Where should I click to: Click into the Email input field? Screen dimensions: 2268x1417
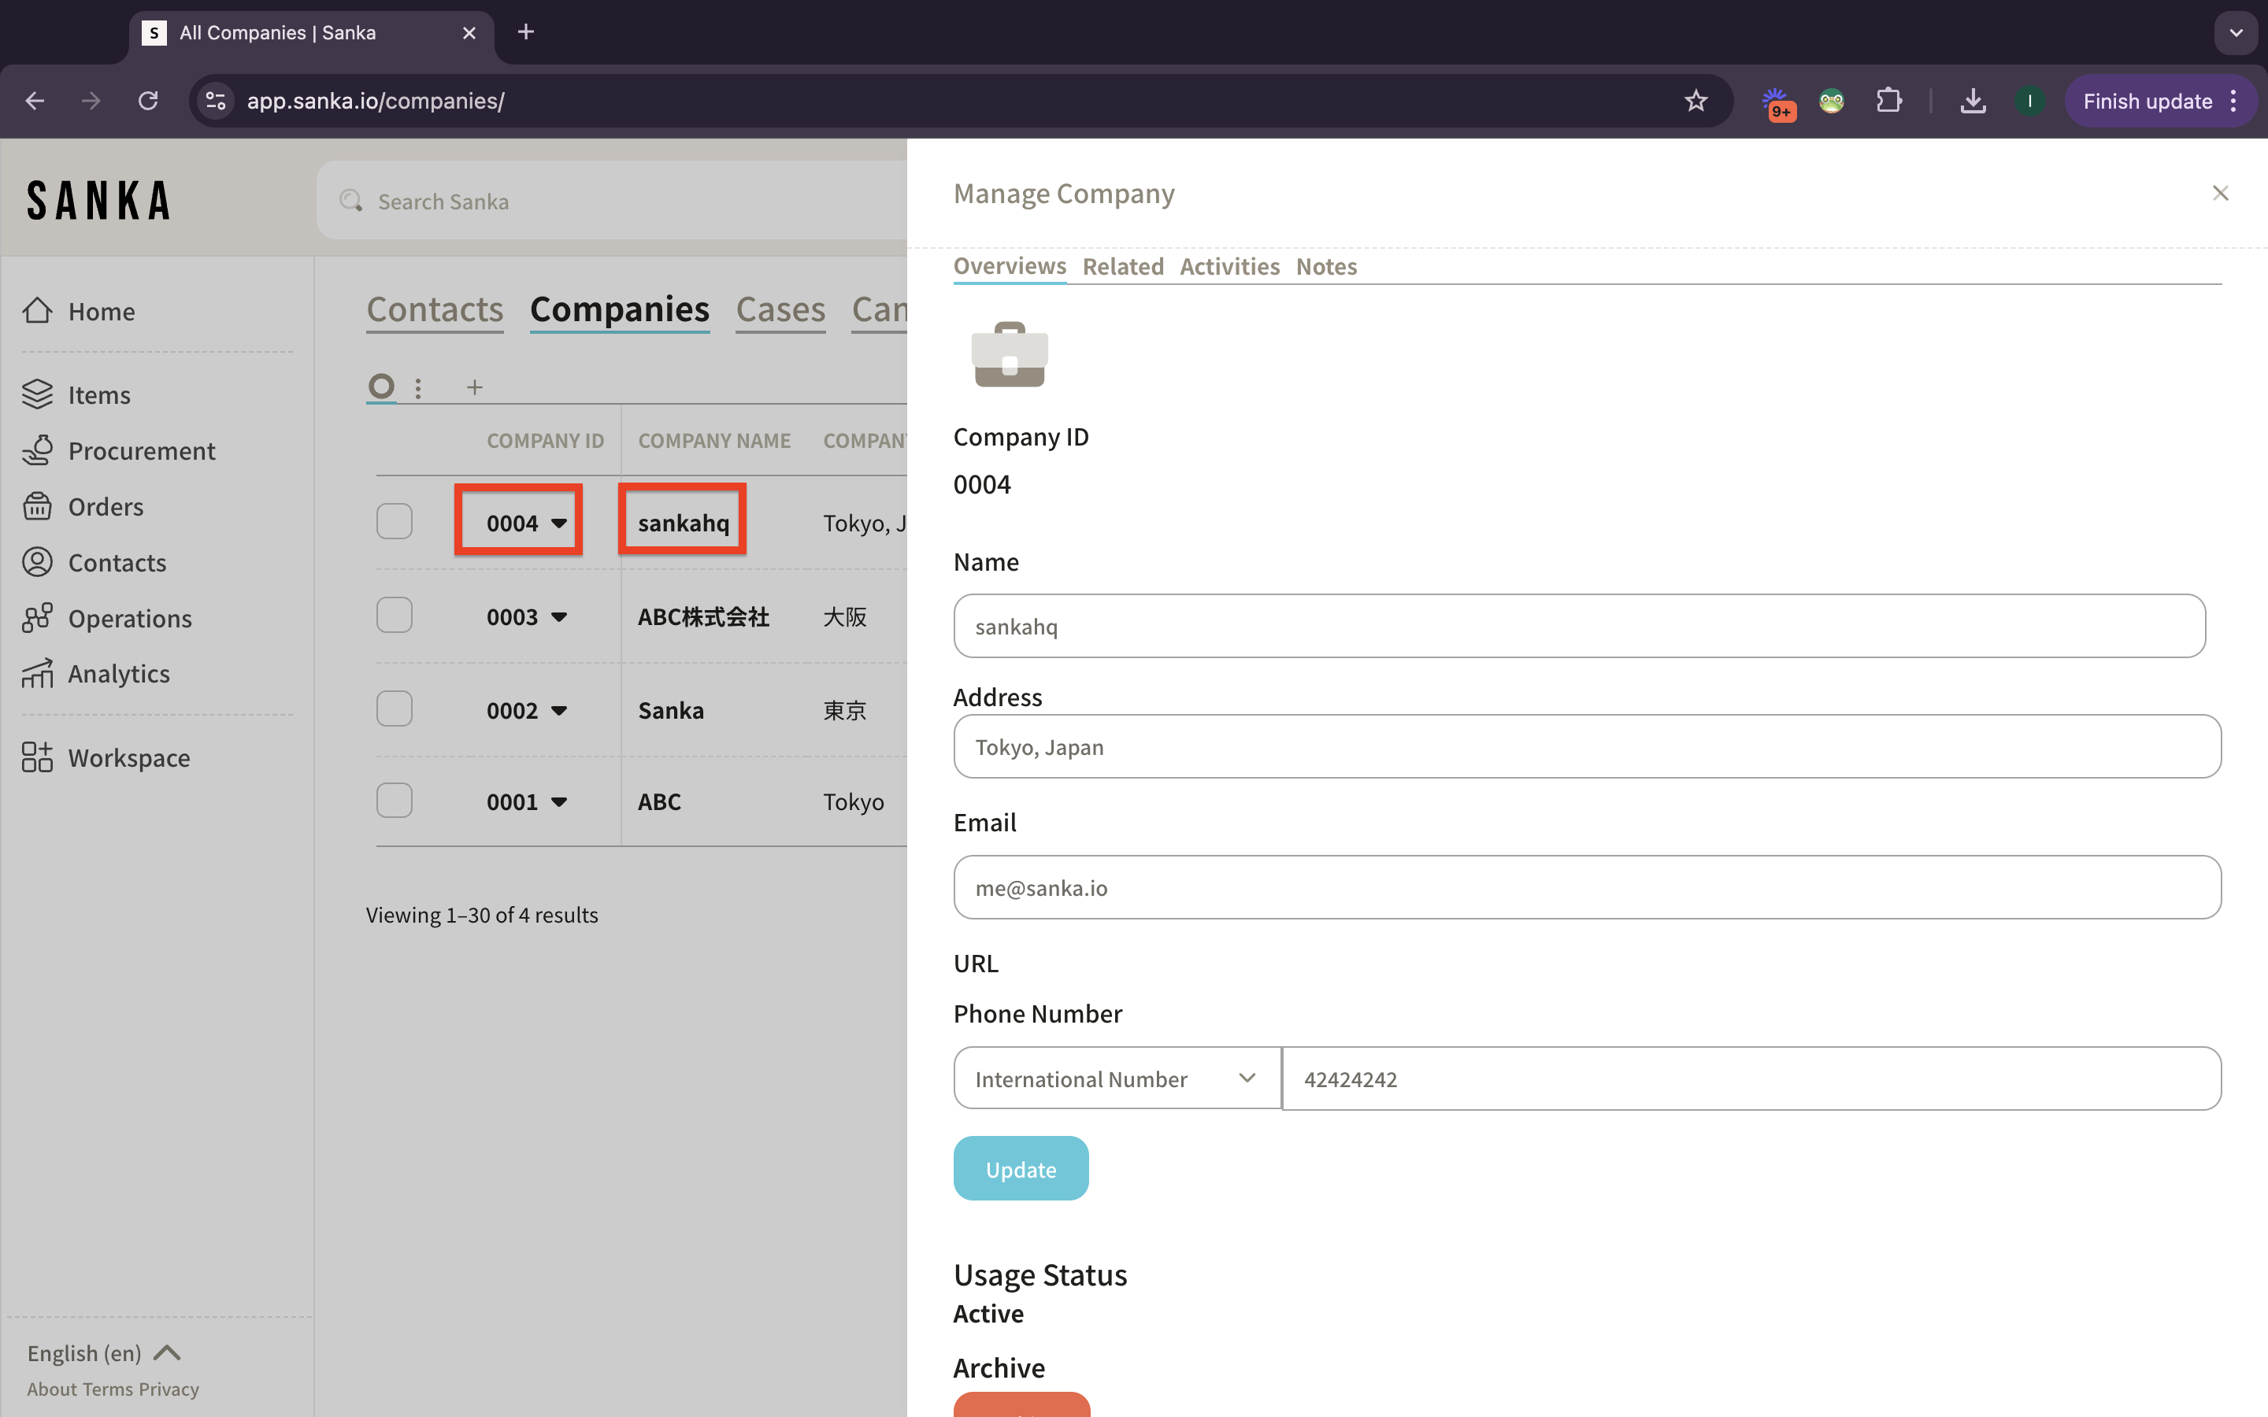[x=1586, y=887]
